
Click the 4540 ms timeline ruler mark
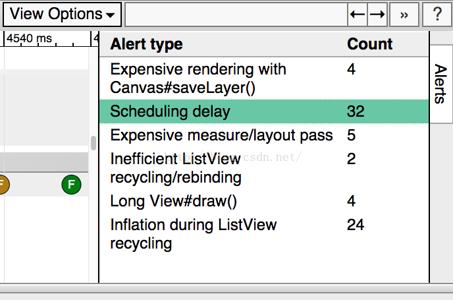(x=29, y=38)
